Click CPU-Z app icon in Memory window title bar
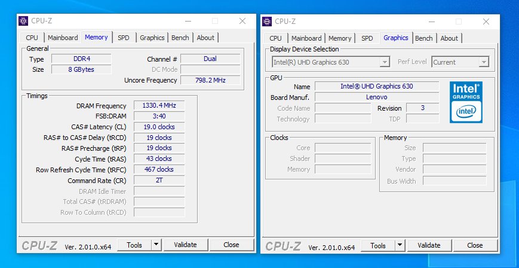The width and height of the screenshot is (519, 268). coord(23,21)
